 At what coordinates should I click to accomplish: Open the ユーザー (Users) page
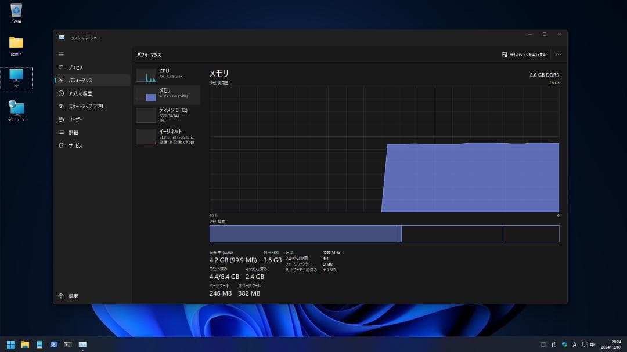pyautogui.click(x=75, y=119)
